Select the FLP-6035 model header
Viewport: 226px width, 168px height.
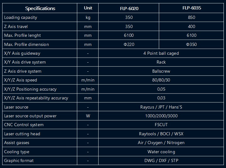(191, 8)
